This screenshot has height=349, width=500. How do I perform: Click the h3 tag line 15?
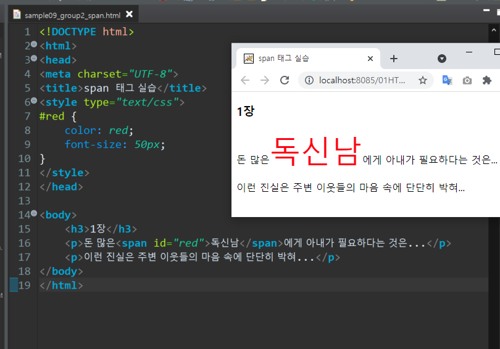click(101, 229)
